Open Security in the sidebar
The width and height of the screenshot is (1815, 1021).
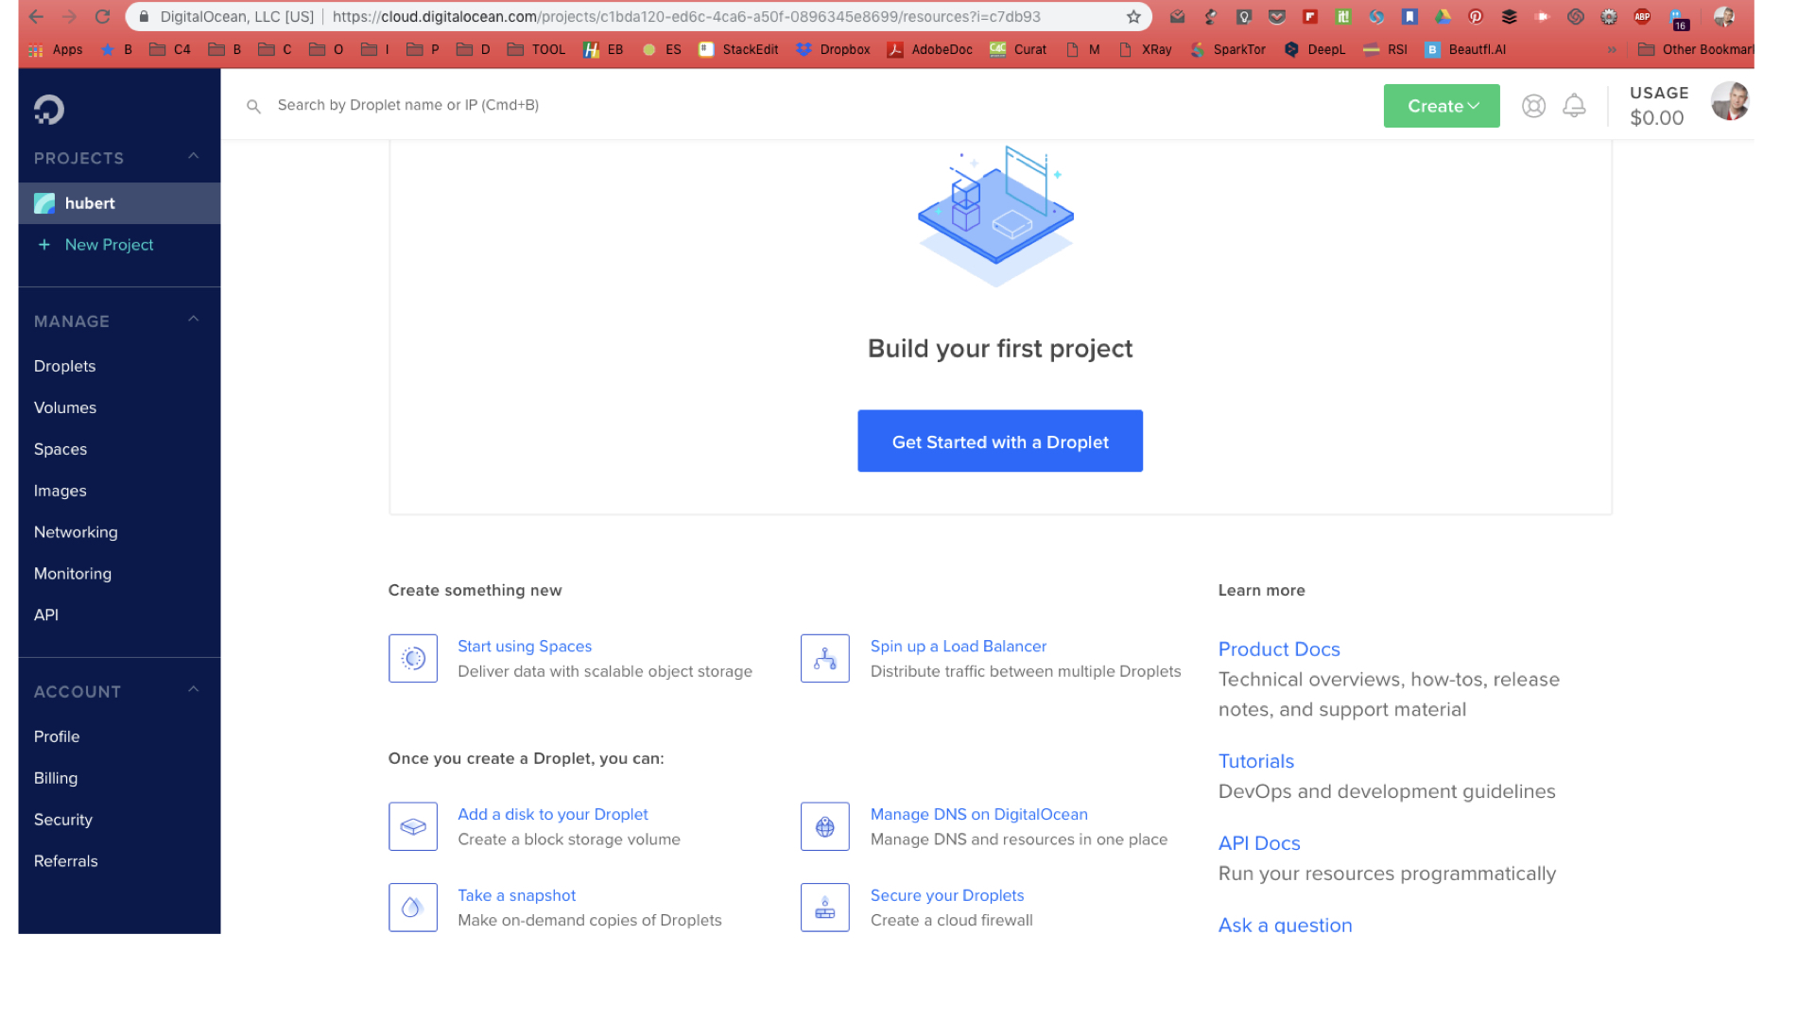point(63,820)
